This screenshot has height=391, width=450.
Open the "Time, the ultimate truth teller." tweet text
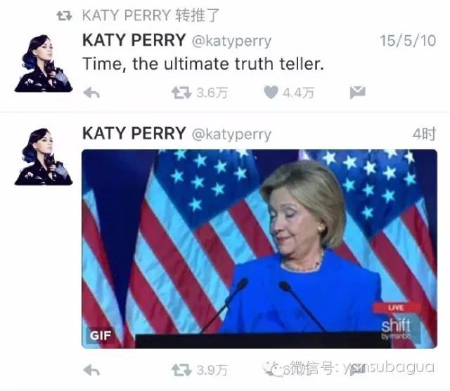point(203,64)
